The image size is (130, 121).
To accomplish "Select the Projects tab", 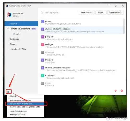I will pyautogui.click(x=21, y=24).
